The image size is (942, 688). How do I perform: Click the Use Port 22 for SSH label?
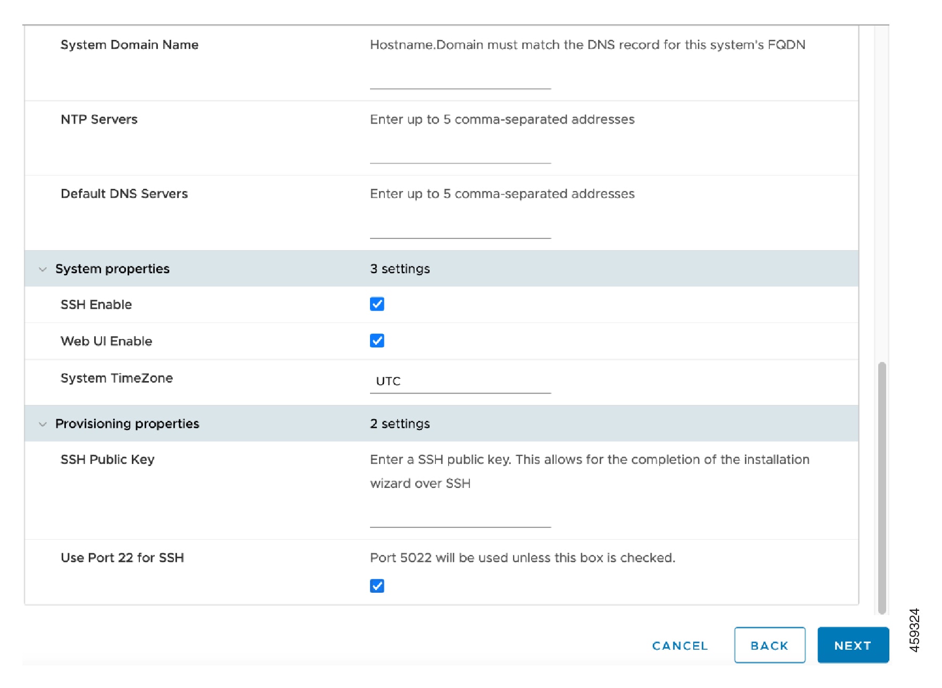tap(122, 558)
